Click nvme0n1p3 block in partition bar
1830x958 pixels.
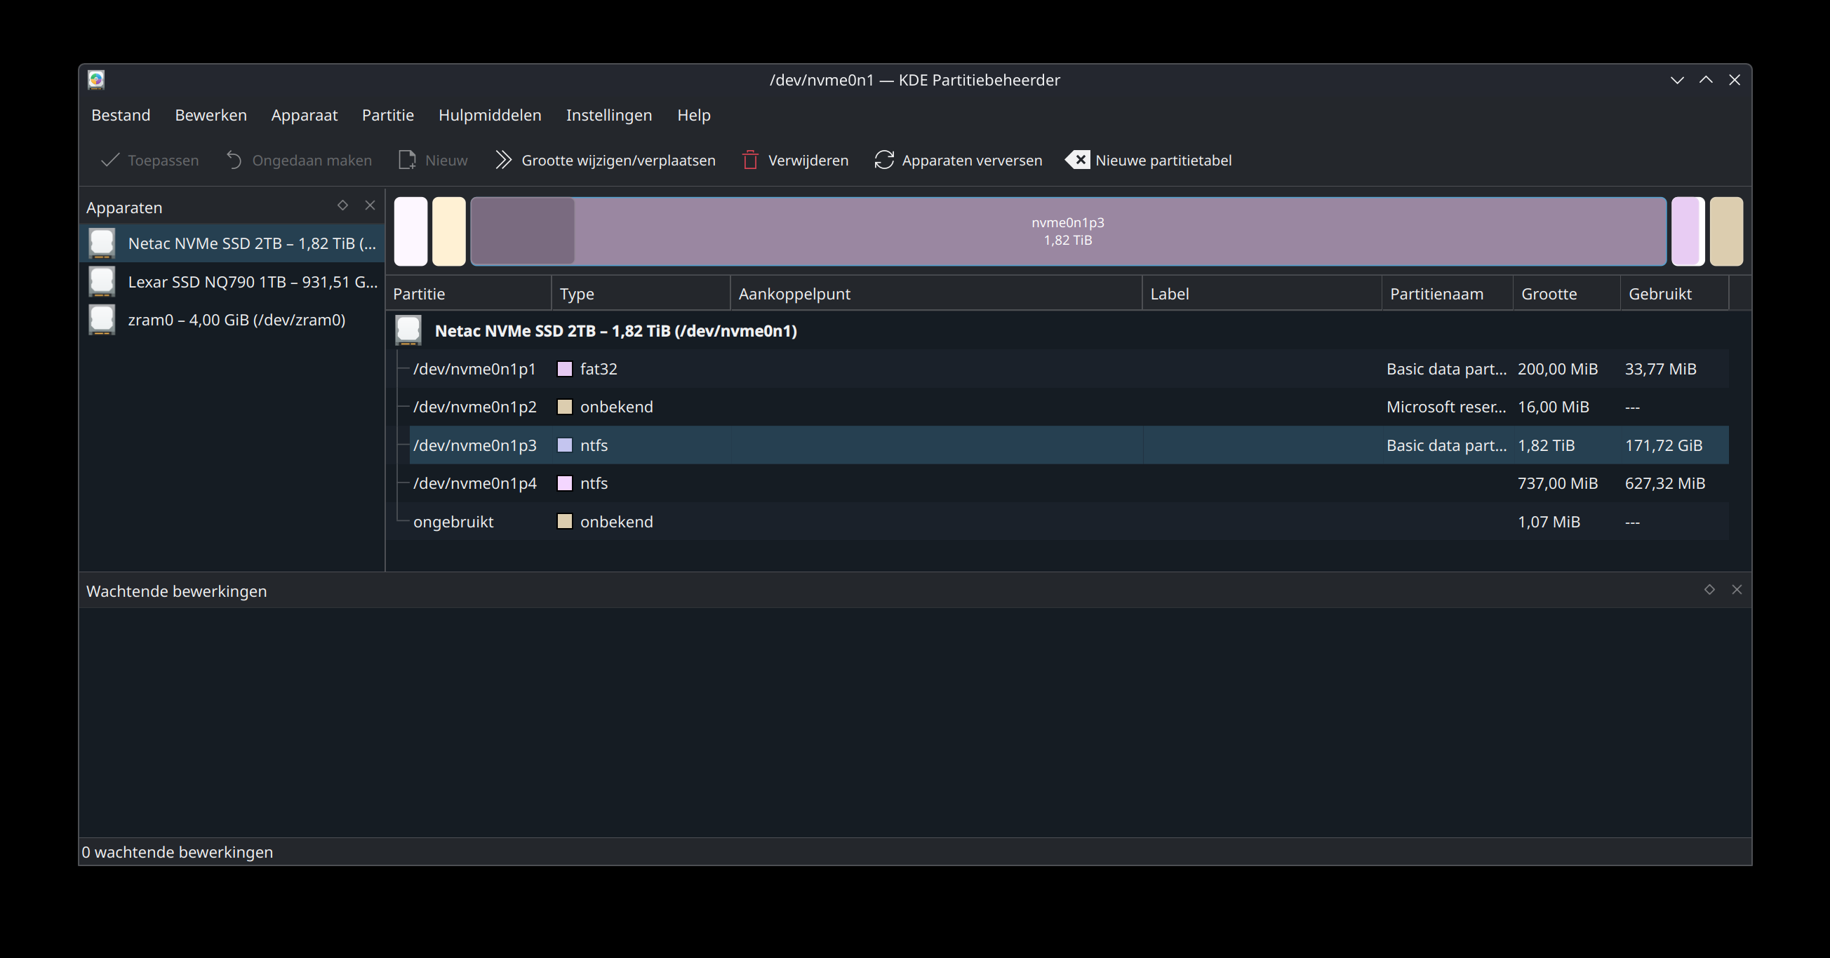(1068, 231)
